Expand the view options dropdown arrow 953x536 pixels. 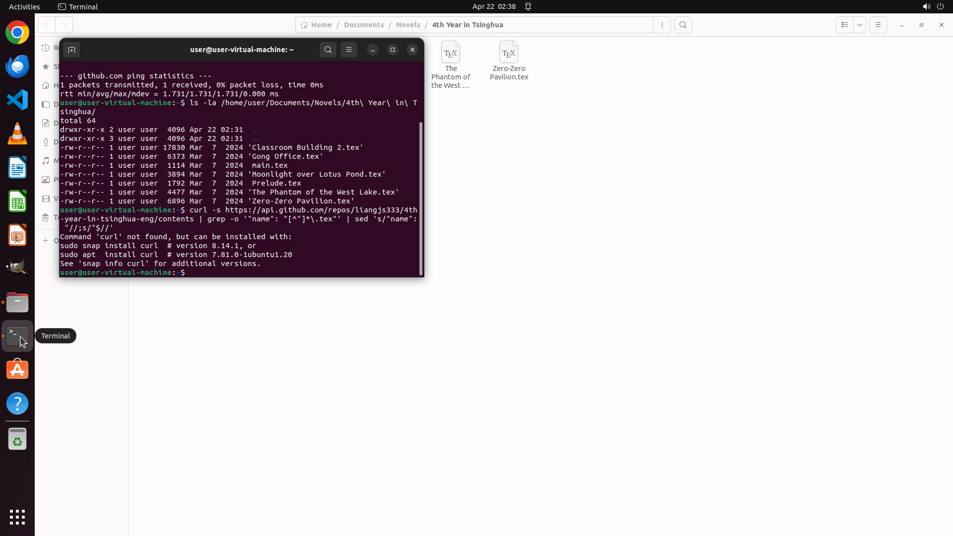860,25
